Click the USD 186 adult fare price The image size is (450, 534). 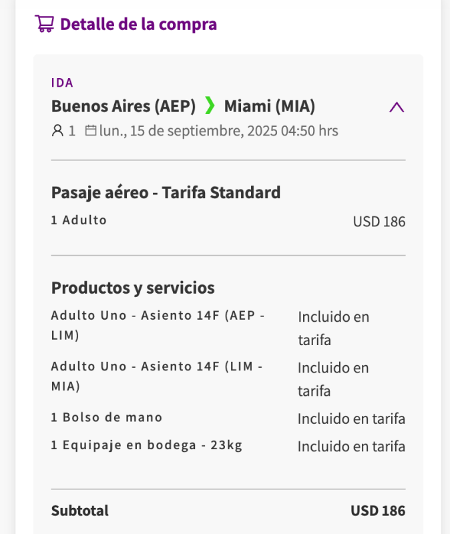[379, 222]
